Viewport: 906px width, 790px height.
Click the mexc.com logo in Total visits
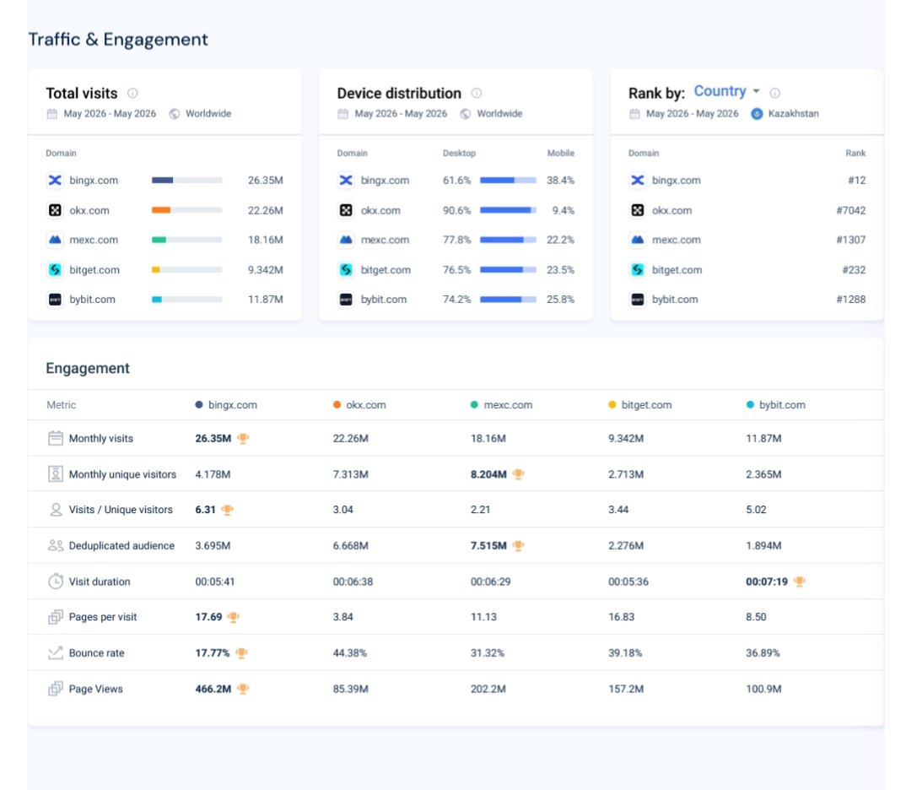(55, 240)
